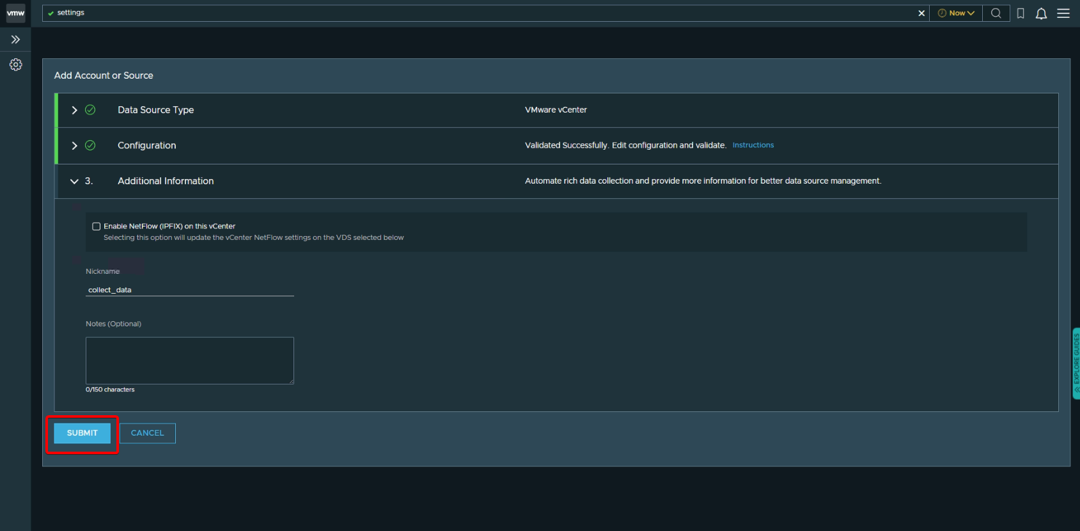
Task: Clear the search bar with X icon
Action: pos(921,13)
